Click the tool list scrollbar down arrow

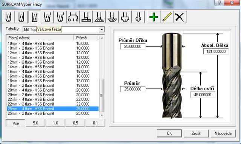(102, 115)
